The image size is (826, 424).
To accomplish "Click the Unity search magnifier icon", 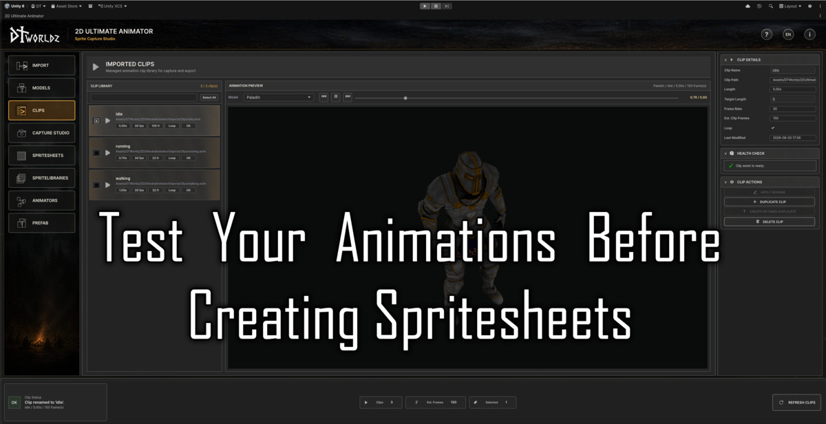I will (770, 6).
